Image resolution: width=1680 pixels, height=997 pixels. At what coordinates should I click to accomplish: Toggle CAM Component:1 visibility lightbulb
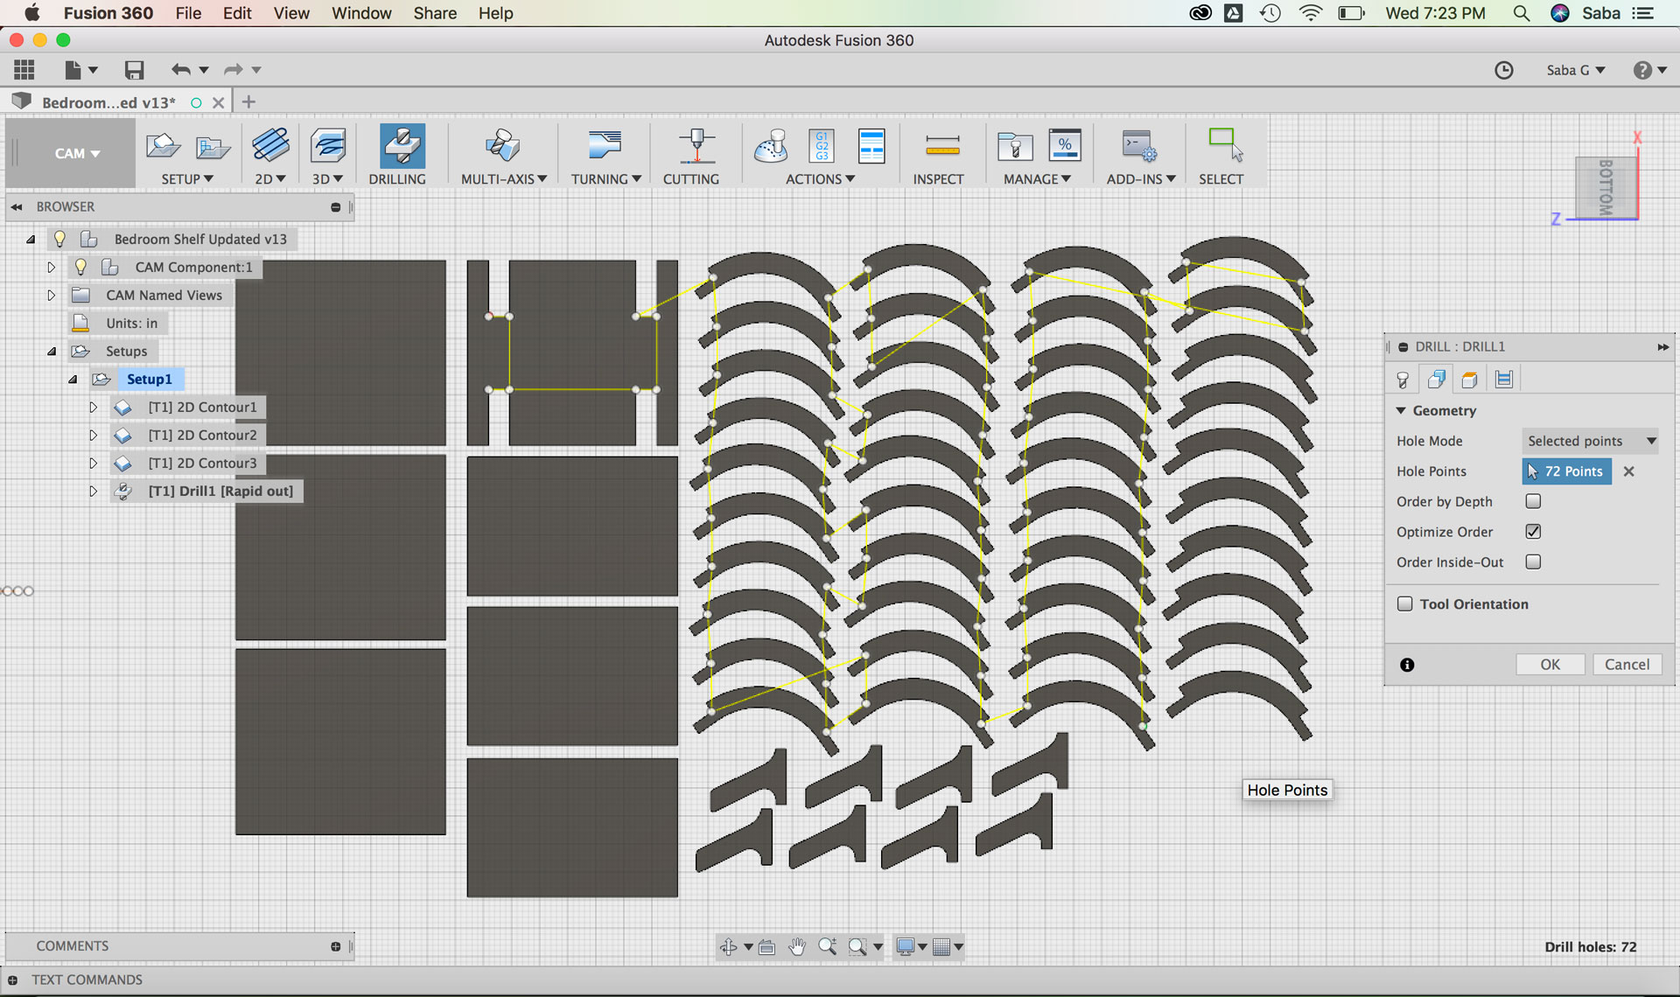pos(80,267)
